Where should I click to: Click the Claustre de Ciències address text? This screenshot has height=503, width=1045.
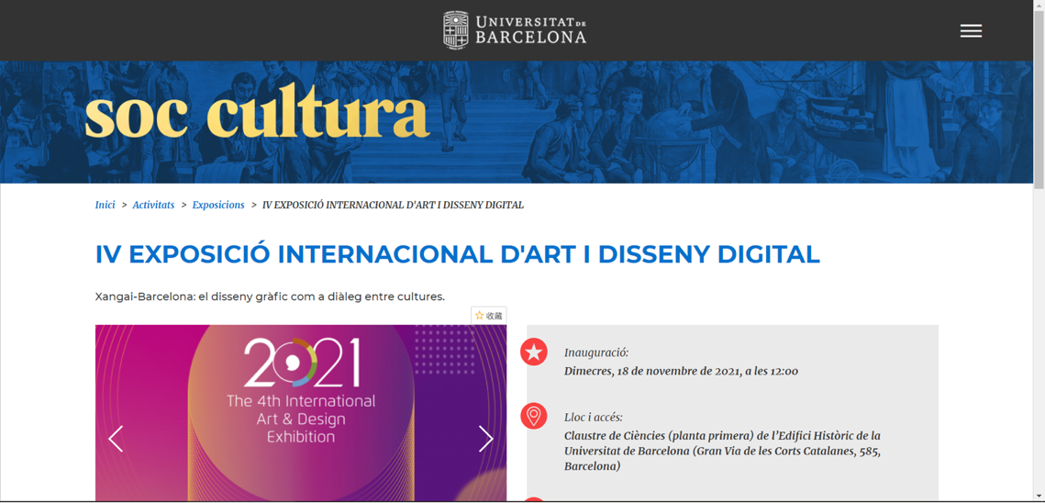(722, 451)
